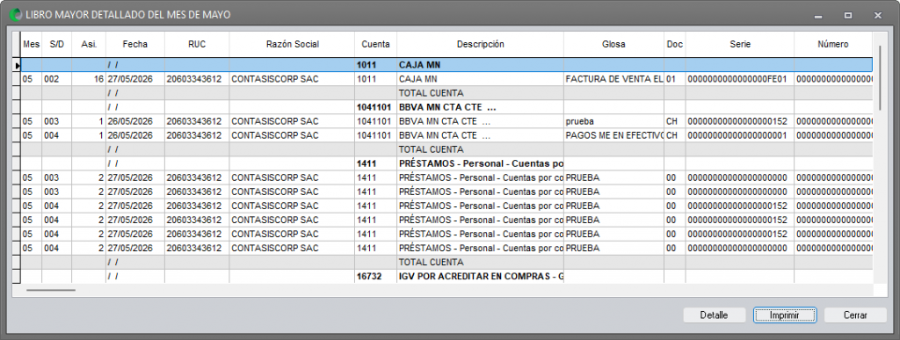The height and width of the screenshot is (340, 900).
Task: Click the bold PRÉSTAMOS - Personal header cell
Action: pyautogui.click(x=480, y=163)
